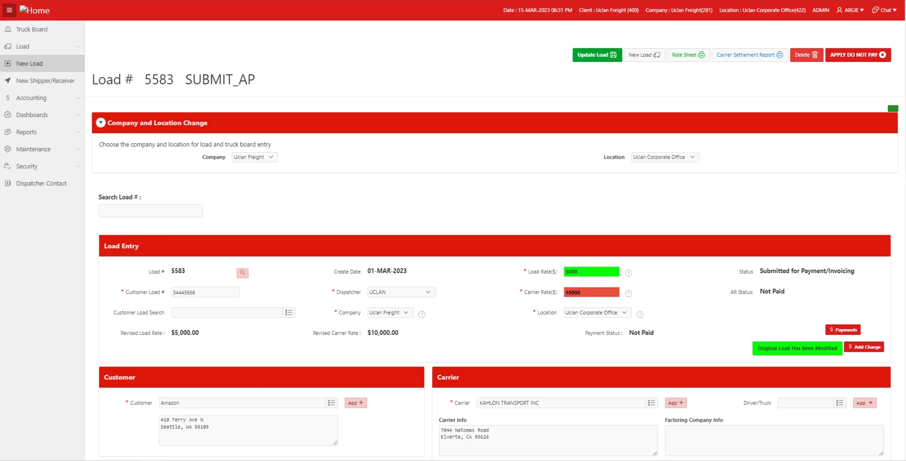906x461 pixels.
Task: Open the Dispatcher dropdown
Action: [401, 292]
